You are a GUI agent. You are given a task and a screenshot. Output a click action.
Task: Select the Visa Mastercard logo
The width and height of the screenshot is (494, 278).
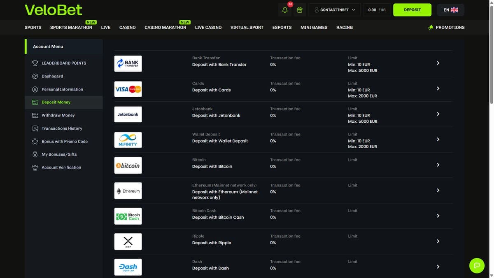(x=128, y=89)
